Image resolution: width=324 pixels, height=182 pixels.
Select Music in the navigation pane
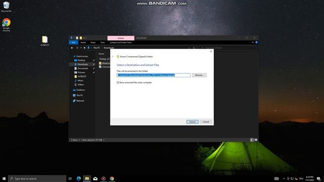tap(80, 80)
